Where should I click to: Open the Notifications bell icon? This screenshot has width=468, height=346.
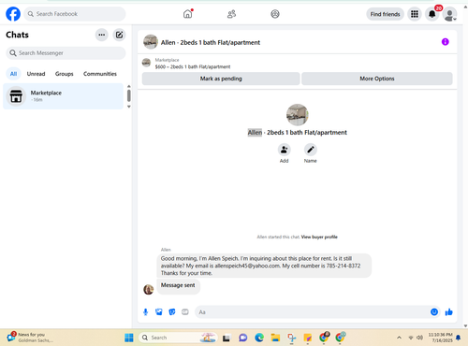pos(432,14)
